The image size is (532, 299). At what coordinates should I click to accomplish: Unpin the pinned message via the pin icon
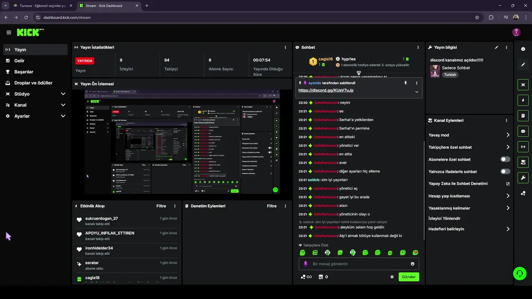tap(406, 83)
